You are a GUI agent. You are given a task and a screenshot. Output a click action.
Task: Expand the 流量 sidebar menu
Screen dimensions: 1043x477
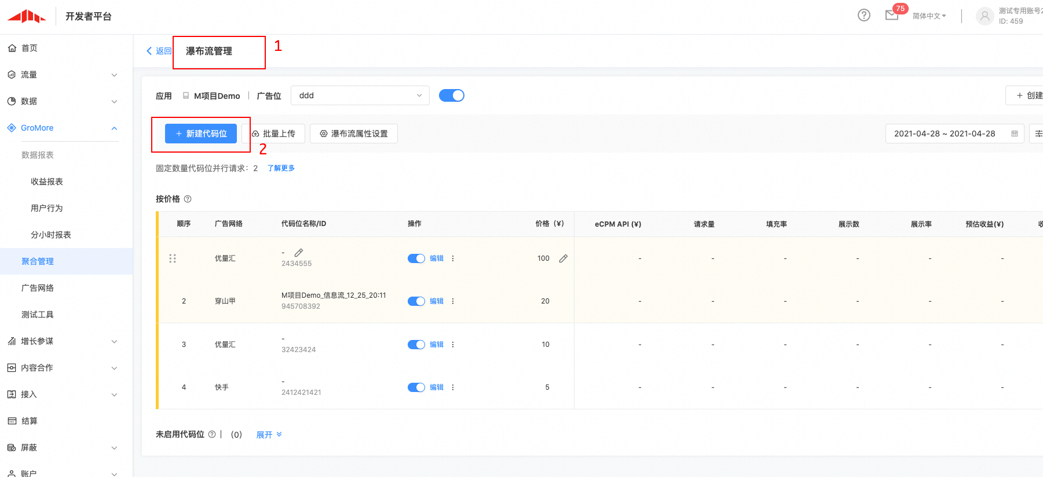pos(114,75)
